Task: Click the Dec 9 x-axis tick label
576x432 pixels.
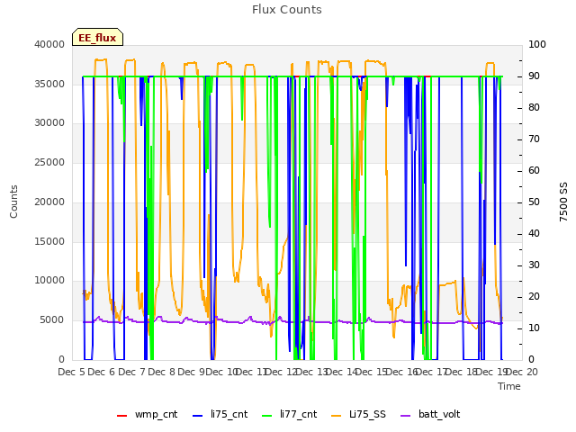Action: [191, 372]
